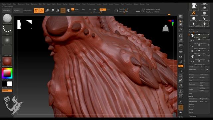Click the Transp transparency icon
Image resolution: width=213 pixels, height=120 pixels.
click(181, 102)
